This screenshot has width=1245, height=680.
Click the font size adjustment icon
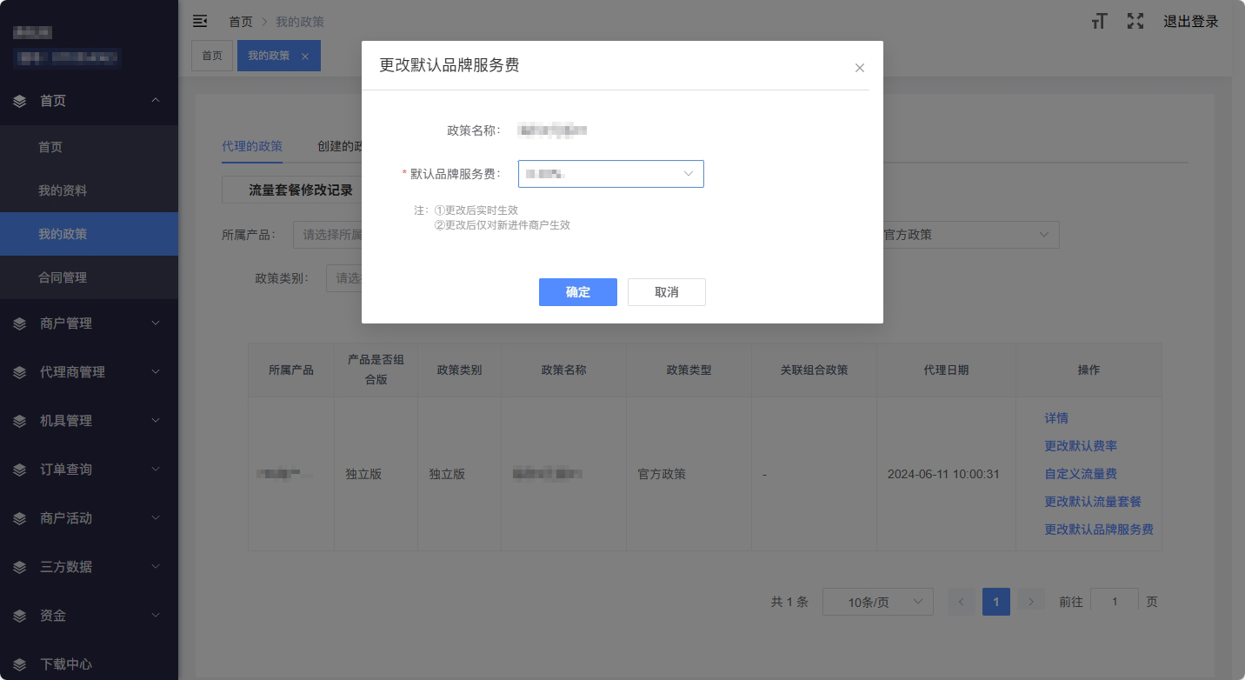point(1099,22)
